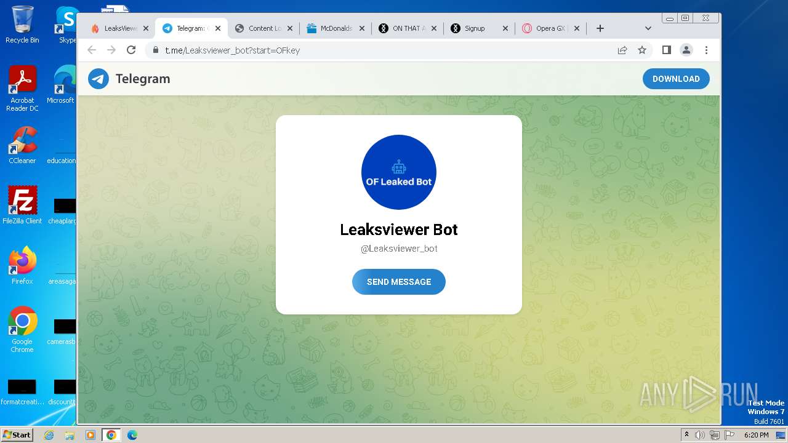Open CCleaner desktop shortcut
The width and height of the screenshot is (788, 443).
point(22,145)
